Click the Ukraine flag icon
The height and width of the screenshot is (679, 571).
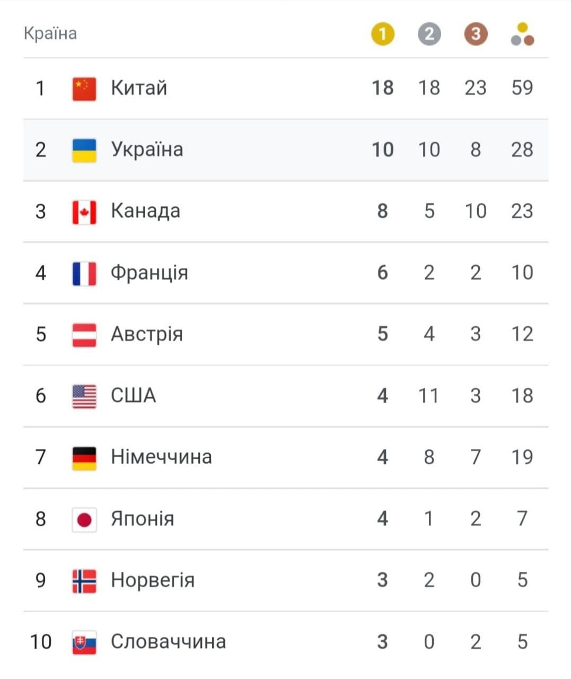tap(84, 150)
